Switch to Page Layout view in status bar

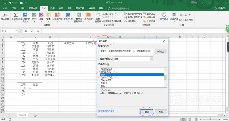tap(190, 119)
